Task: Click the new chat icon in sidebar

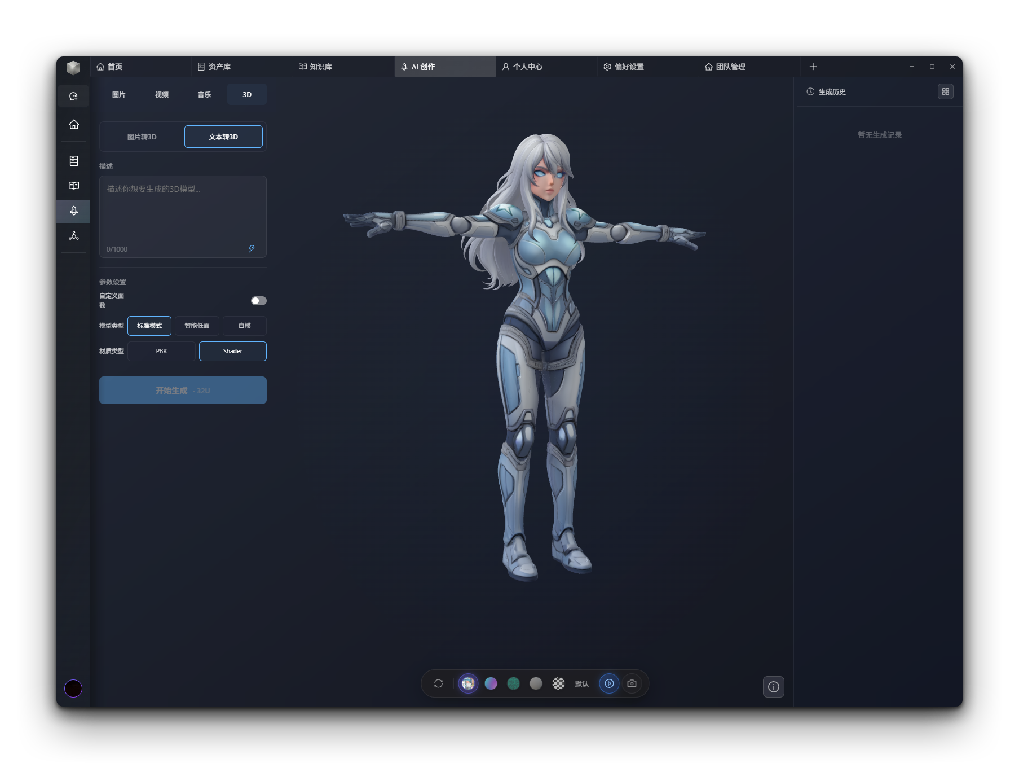Action: pyautogui.click(x=73, y=97)
